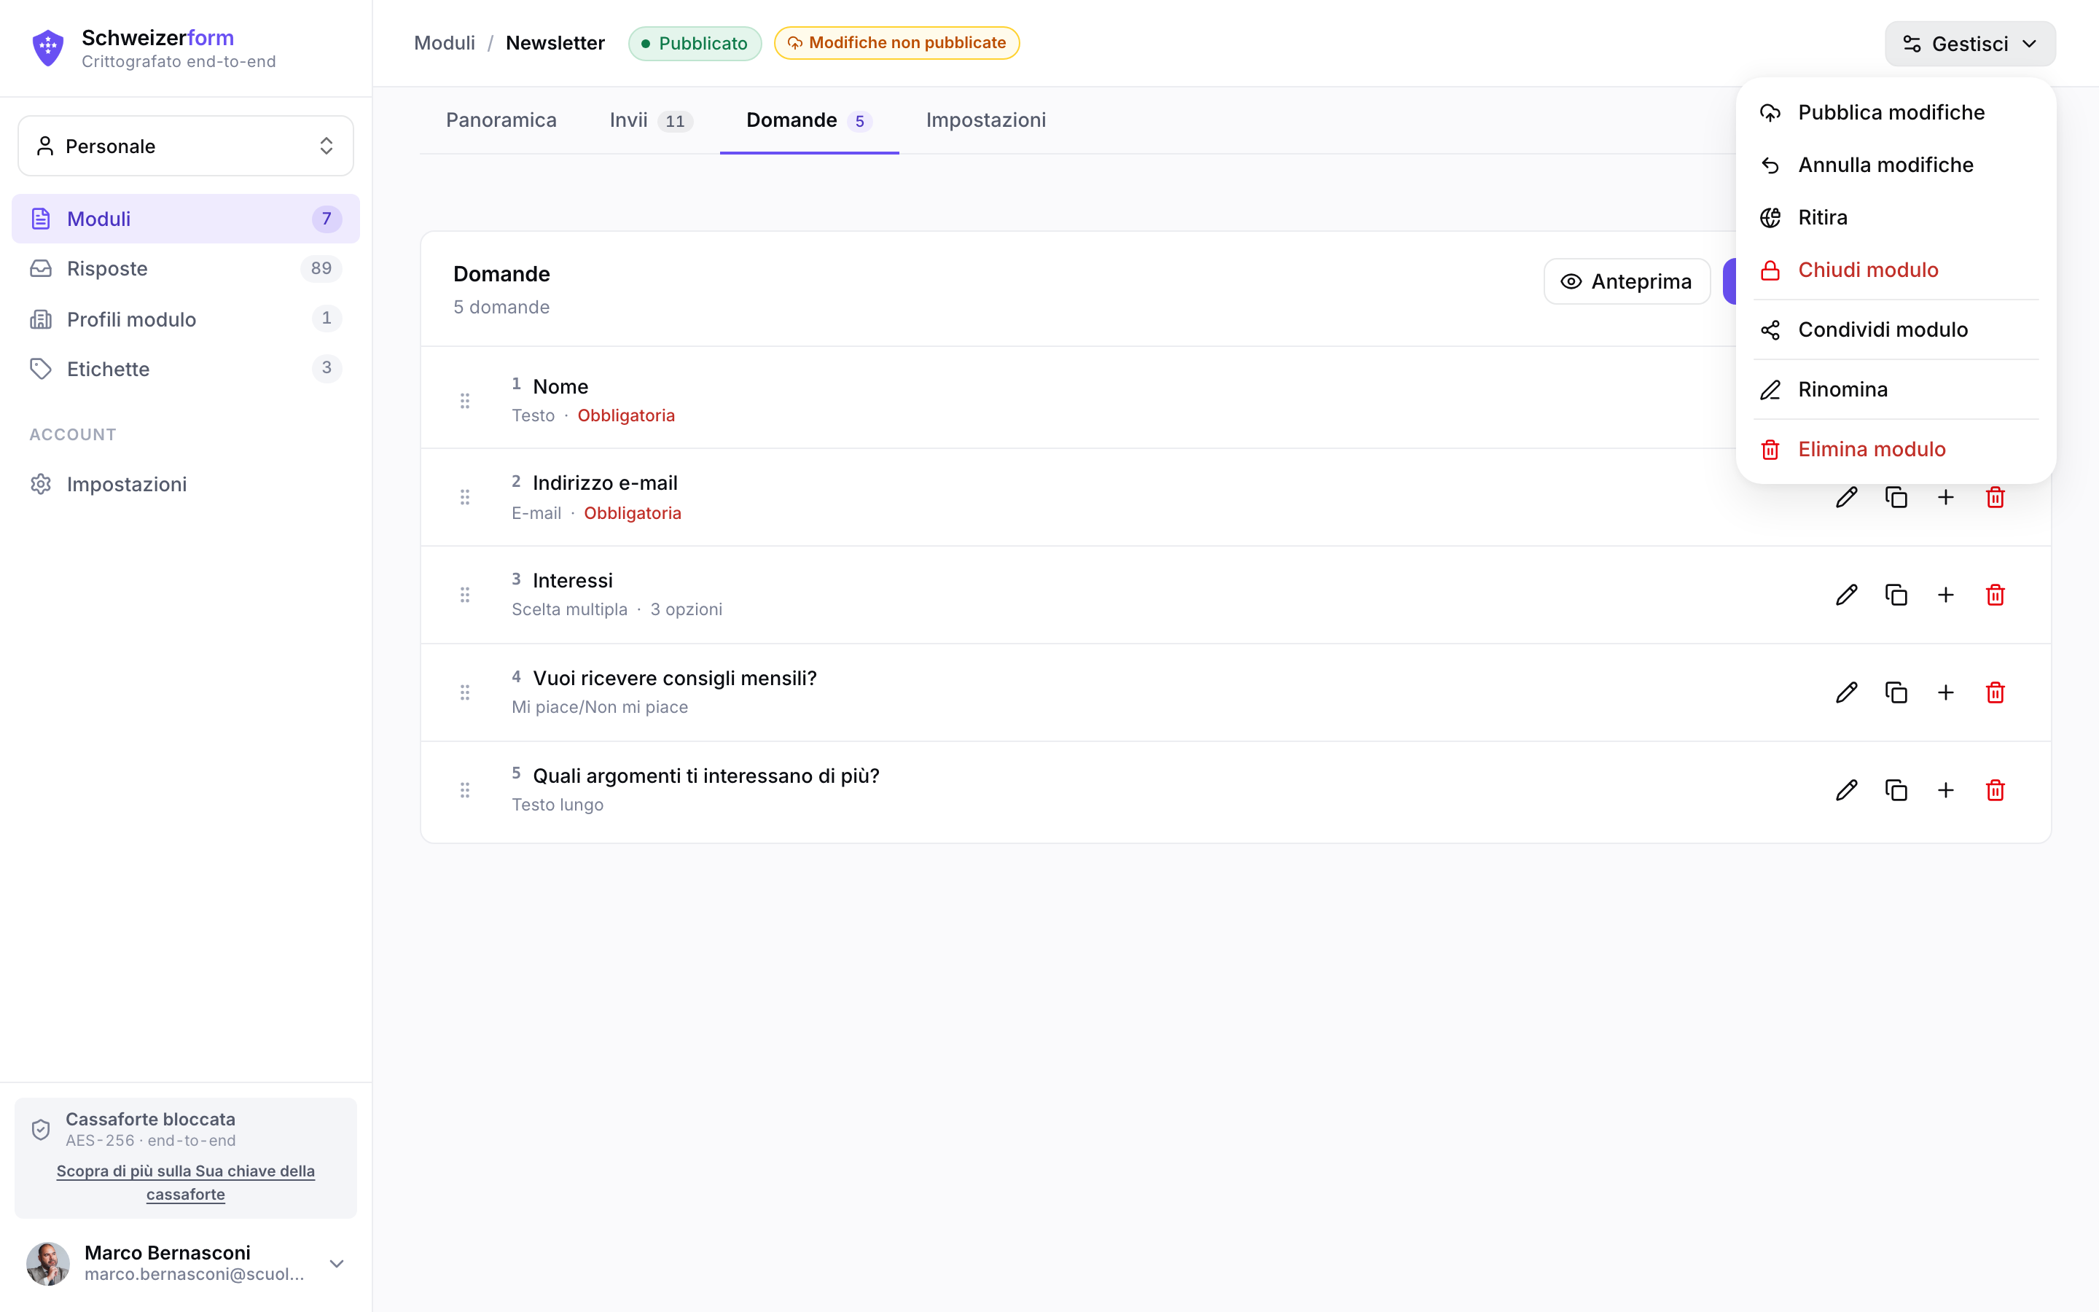Image resolution: width=2099 pixels, height=1312 pixels.
Task: Duplicate the Interessi question
Action: [1896, 594]
